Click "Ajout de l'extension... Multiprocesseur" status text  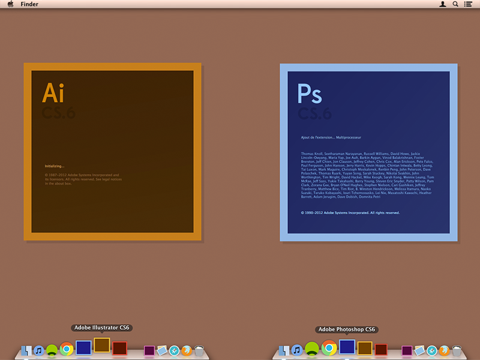click(x=331, y=137)
